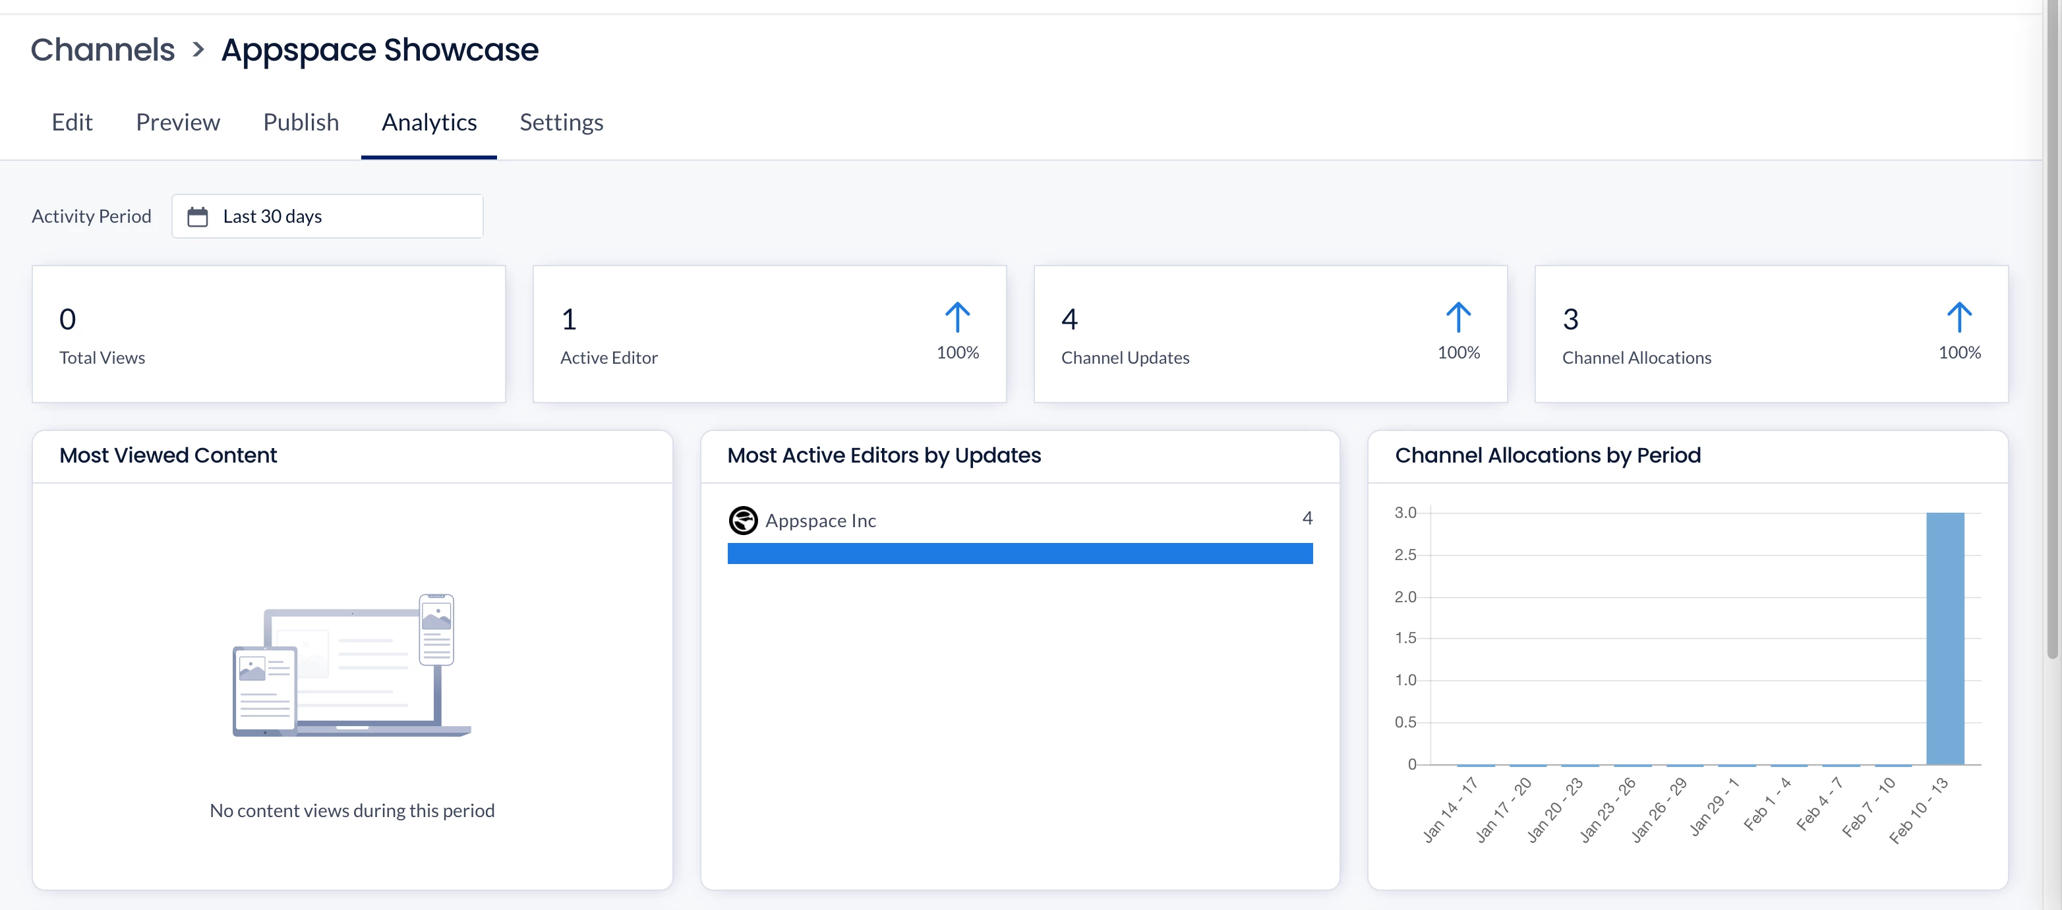Viewport: 2062px width, 910px height.
Task: Click the Appspace Inc logo avatar
Action: [743, 520]
